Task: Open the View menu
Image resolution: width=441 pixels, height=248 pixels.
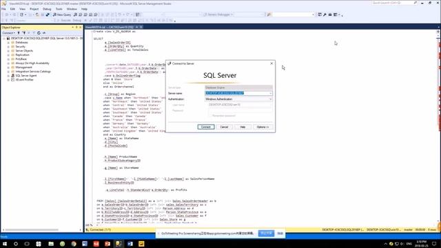Action: pos(22,9)
